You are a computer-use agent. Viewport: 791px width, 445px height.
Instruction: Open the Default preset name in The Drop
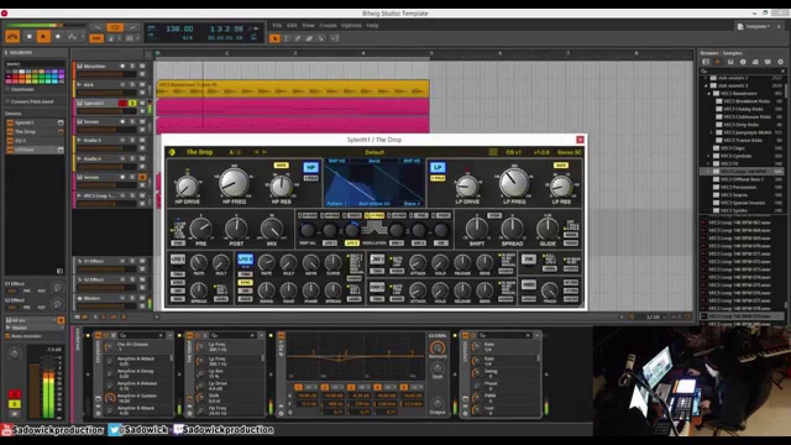coord(374,152)
